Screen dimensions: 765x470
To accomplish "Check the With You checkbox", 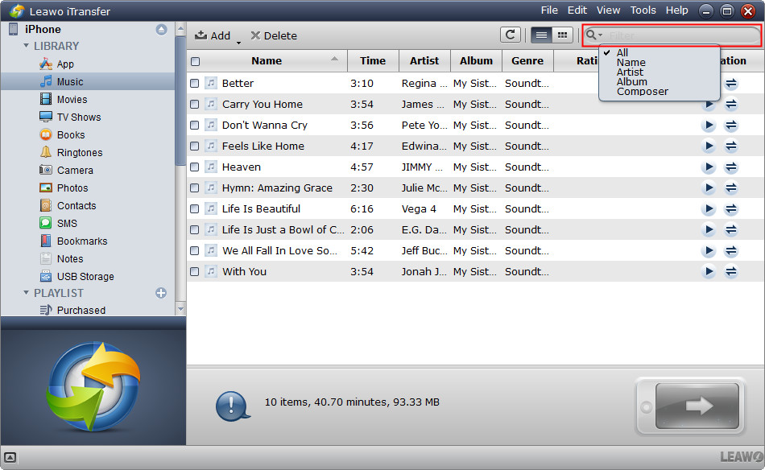I will point(194,271).
